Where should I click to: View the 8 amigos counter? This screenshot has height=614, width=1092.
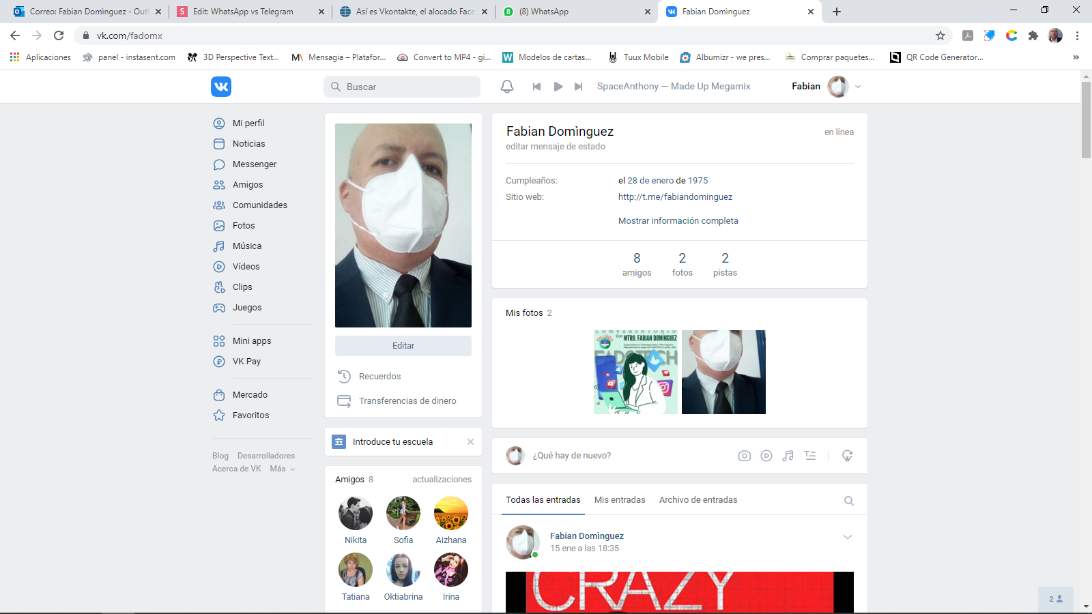tap(637, 264)
